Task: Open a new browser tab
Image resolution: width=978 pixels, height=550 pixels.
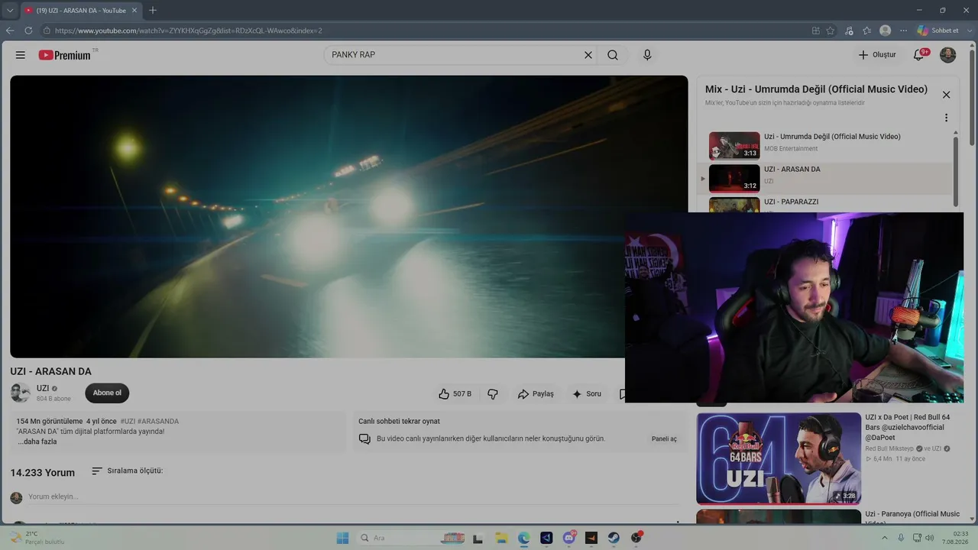Action: (x=153, y=11)
